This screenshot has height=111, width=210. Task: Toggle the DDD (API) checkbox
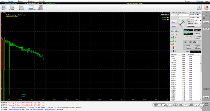pyautogui.click(x=185, y=37)
